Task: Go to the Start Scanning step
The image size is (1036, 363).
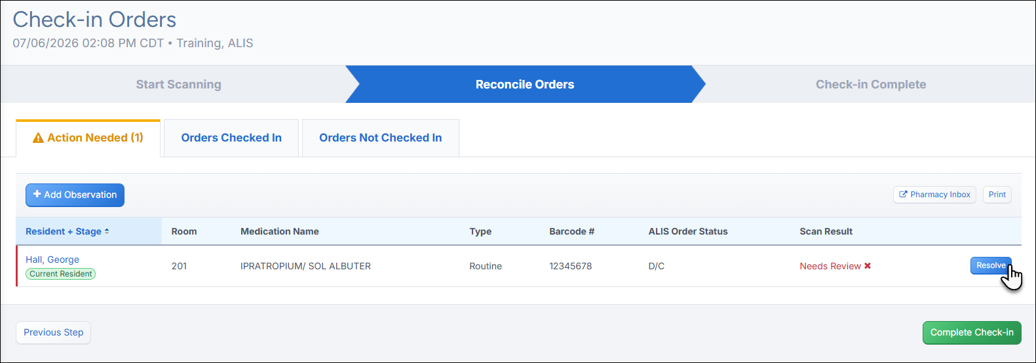Action: click(179, 84)
